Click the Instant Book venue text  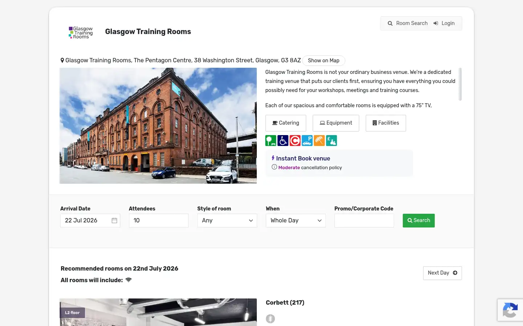[x=303, y=158]
